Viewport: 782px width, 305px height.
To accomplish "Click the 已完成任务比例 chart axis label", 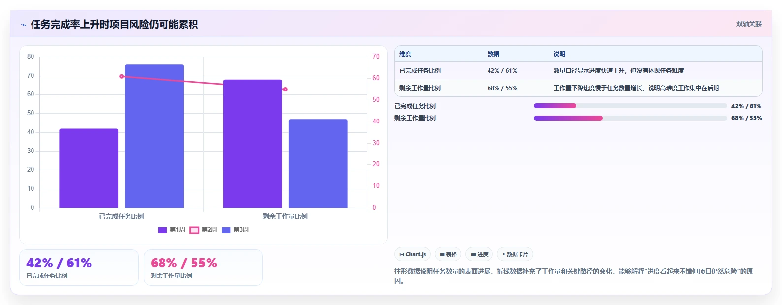I will pos(122,216).
